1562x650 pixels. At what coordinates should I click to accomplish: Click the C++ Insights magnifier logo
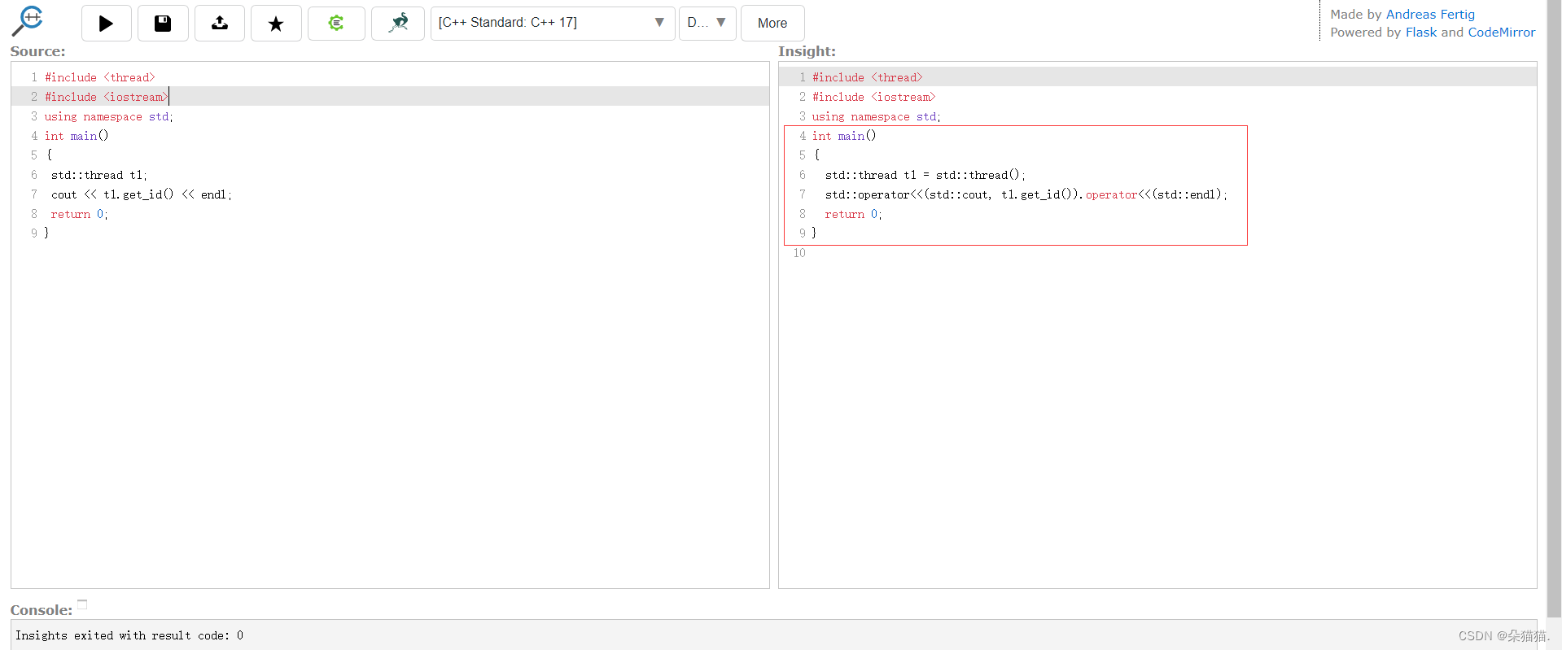tap(28, 21)
